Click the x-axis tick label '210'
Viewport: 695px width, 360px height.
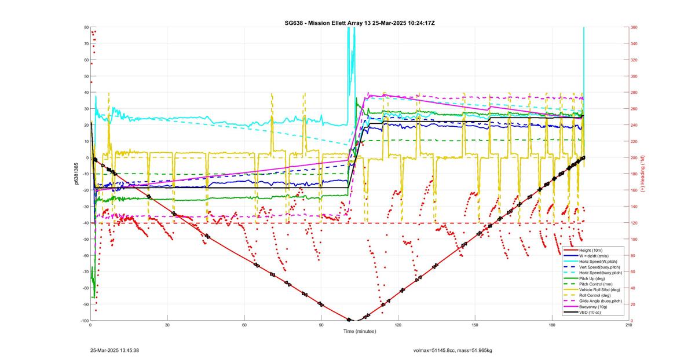(629, 325)
